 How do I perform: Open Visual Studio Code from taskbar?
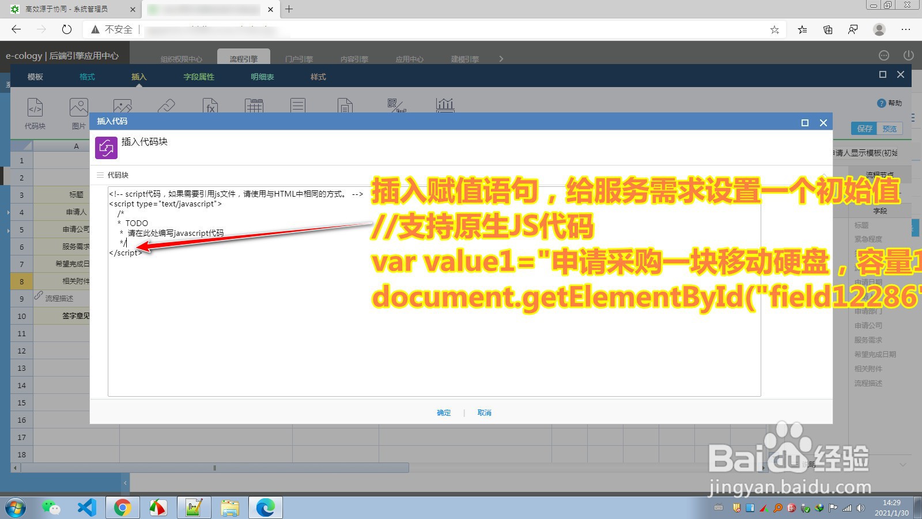(87, 507)
